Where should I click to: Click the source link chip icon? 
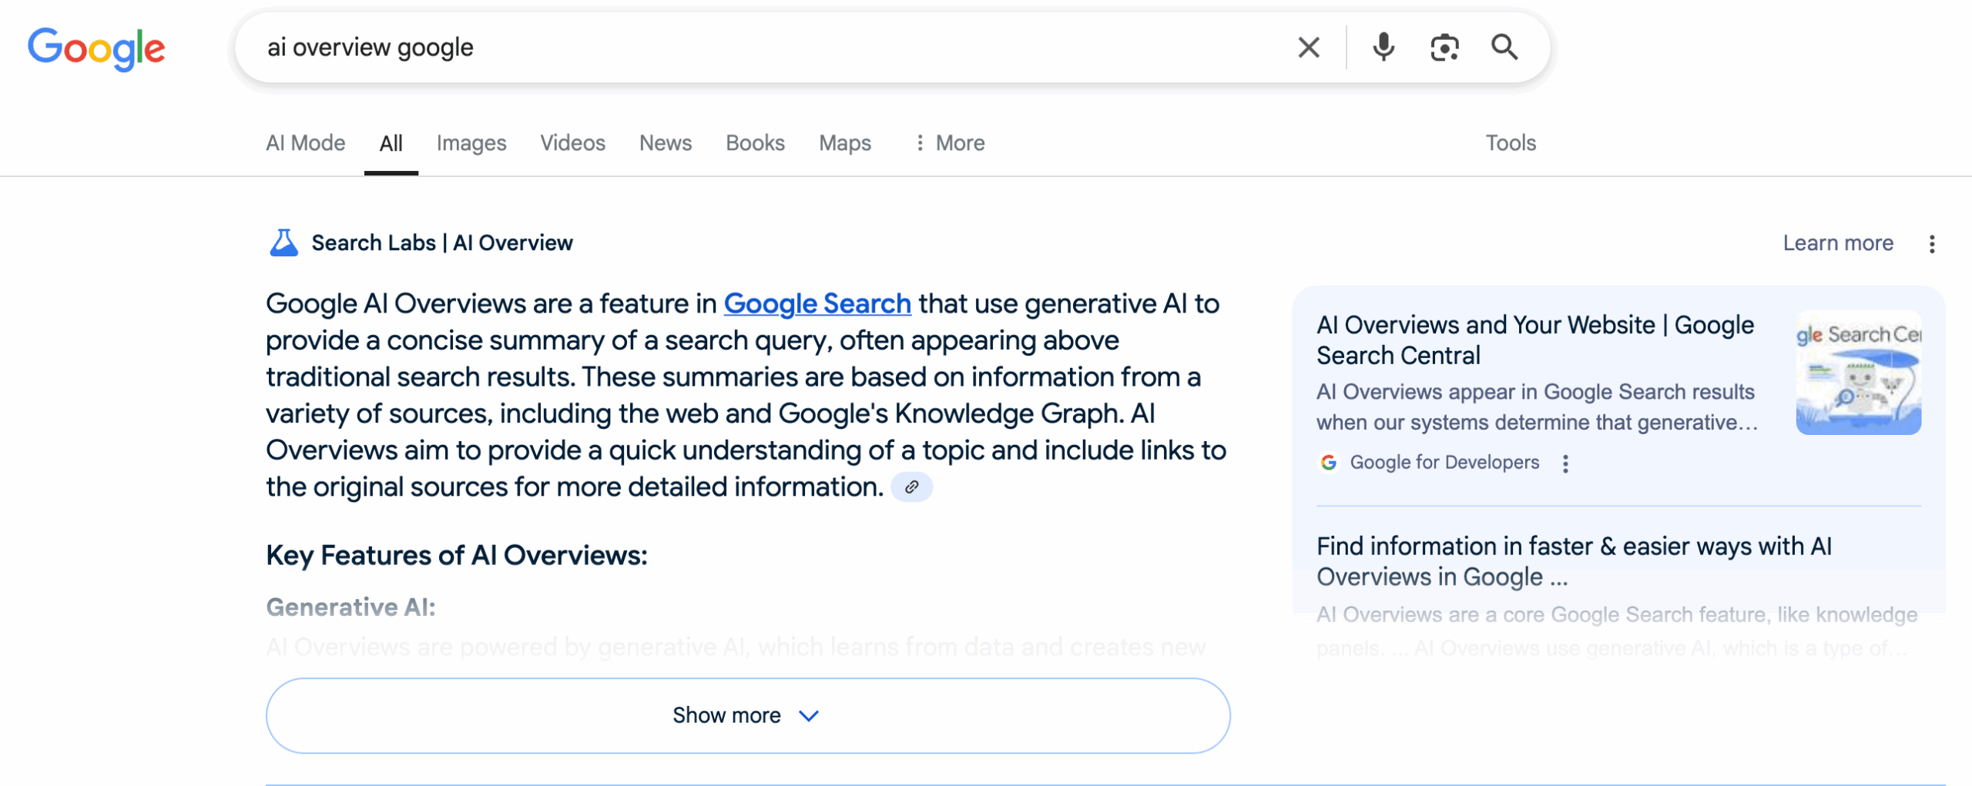tap(911, 487)
